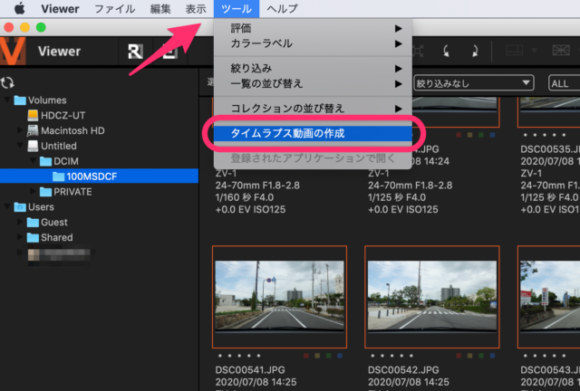Click the PRIVATE folder icon
Screen dimensions: 580x391
(45, 192)
